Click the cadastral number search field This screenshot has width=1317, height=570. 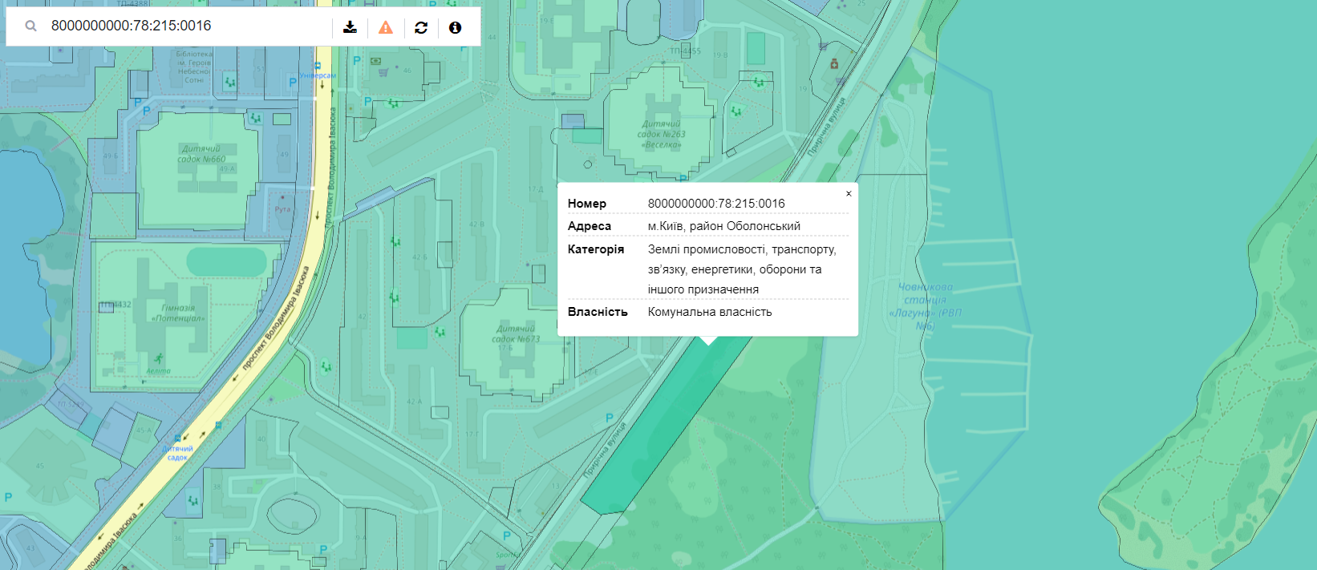(x=184, y=26)
